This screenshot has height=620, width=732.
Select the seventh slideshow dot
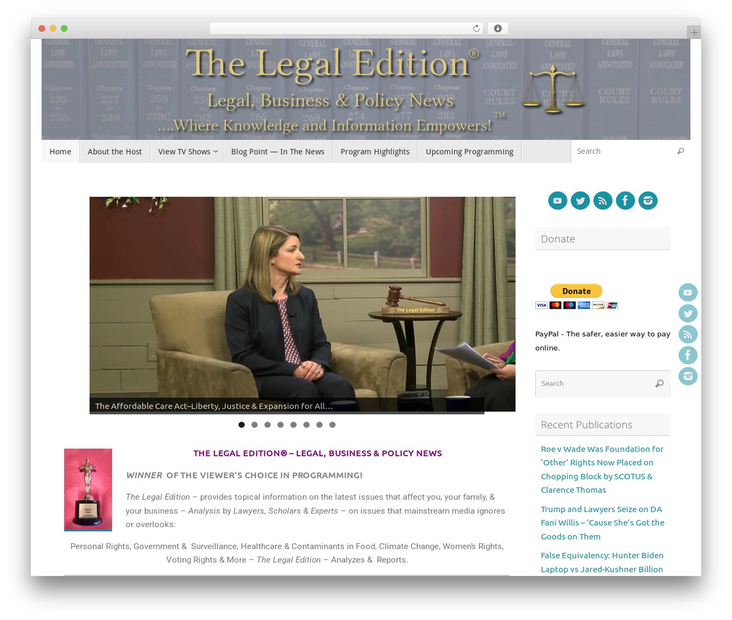click(319, 425)
